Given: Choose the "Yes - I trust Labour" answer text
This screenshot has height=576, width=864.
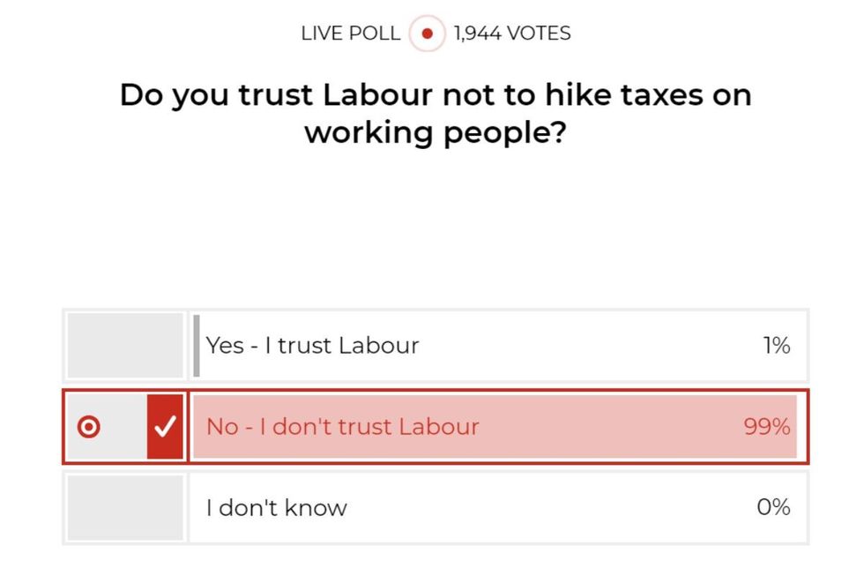Looking at the screenshot, I should click(312, 345).
